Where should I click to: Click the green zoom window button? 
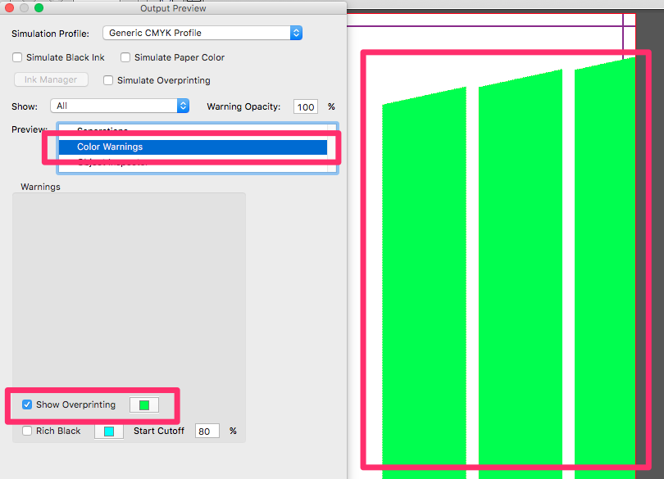[39, 8]
